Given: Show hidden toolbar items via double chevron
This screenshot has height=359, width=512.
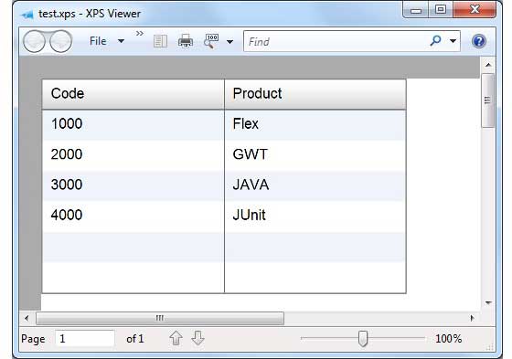Looking at the screenshot, I should [x=140, y=33].
